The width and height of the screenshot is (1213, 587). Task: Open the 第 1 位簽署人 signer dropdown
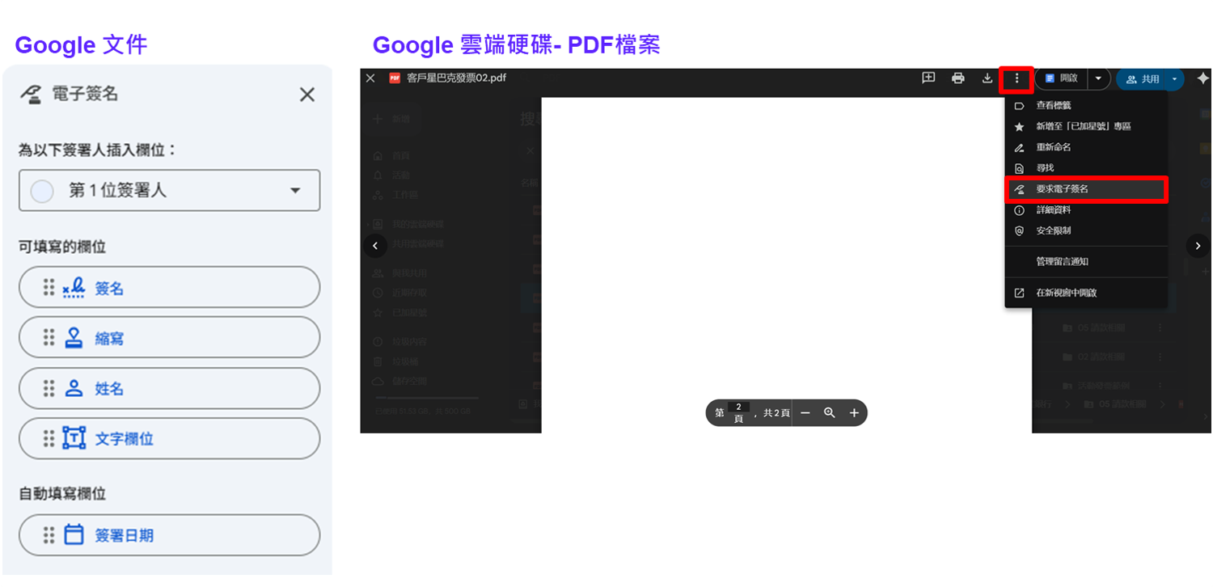point(170,191)
